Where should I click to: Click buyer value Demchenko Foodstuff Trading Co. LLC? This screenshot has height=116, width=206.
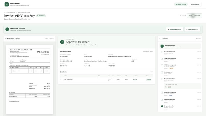[x=96, y=61]
